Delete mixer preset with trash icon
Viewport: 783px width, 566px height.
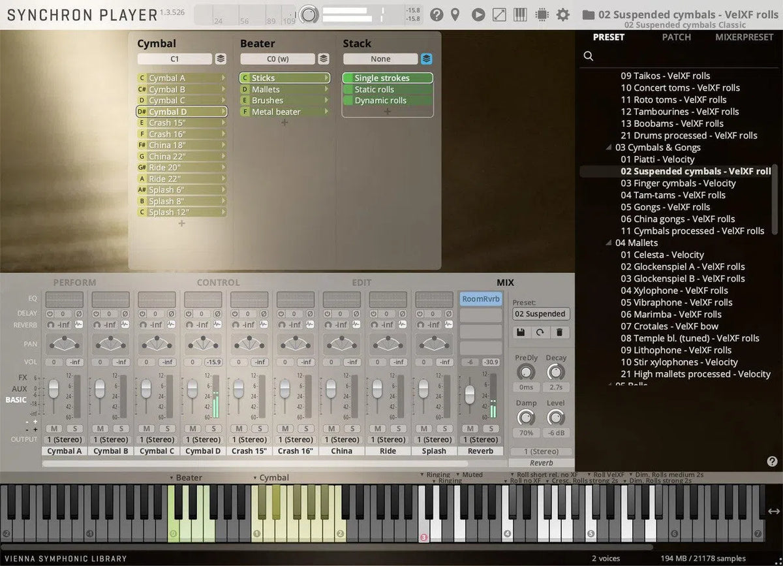(x=559, y=332)
